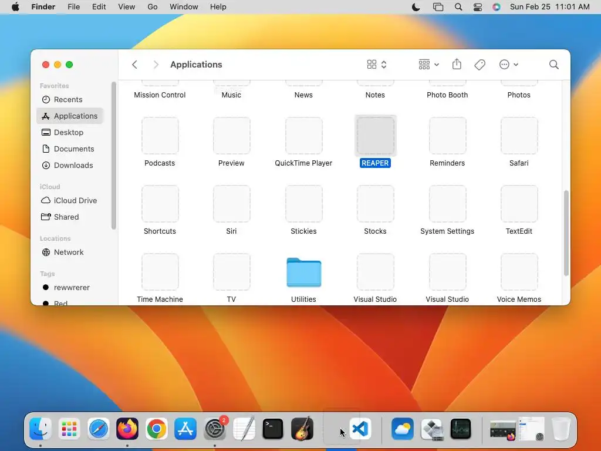Open Recents in the sidebar
The image size is (601, 451).
(70, 99)
